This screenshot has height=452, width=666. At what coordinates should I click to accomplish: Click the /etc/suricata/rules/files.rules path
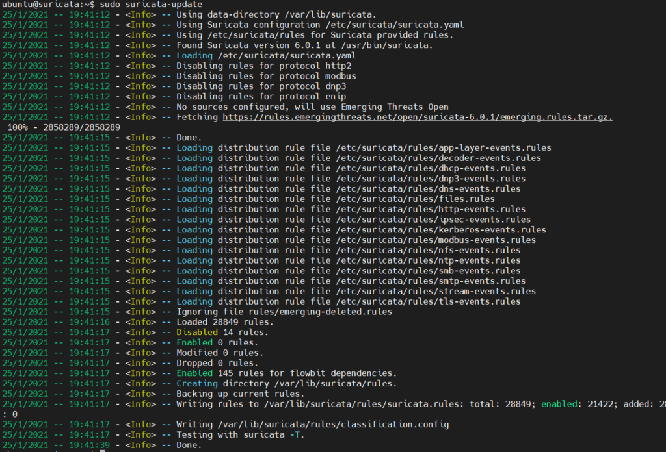[x=416, y=199]
